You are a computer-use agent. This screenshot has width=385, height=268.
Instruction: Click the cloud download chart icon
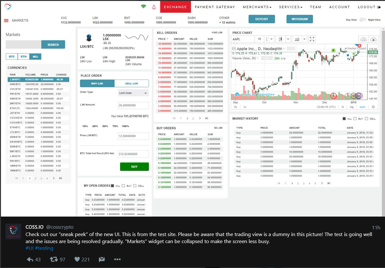364,39
